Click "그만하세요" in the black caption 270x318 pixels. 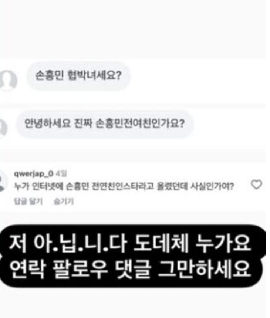point(204,269)
